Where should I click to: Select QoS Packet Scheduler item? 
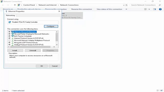click(x=23, y=36)
